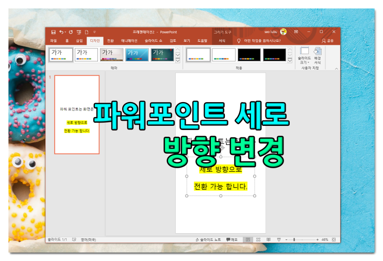Click the zoom slider handle
The width and height of the screenshot is (383, 261).
(x=294, y=240)
